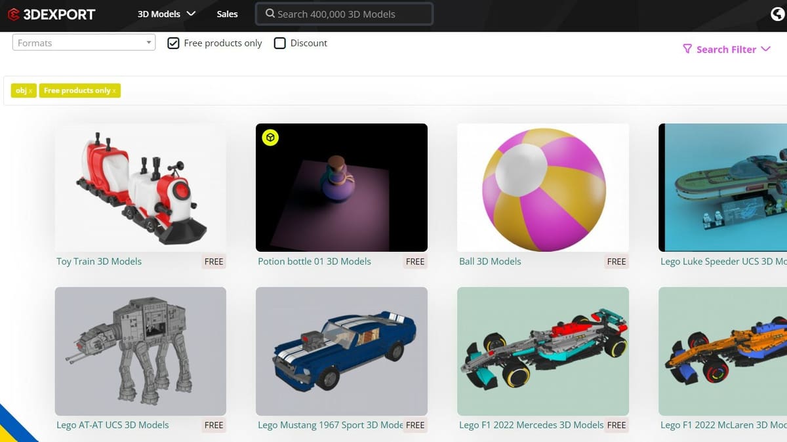Click the Toy Train thumbnail
The height and width of the screenshot is (442, 787).
140,188
